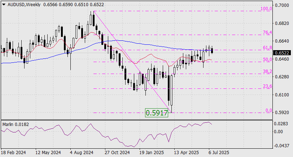The height and width of the screenshot is (157, 293).
Task: Select the Fibonacci 100.0 level label
Action: click(x=266, y=9)
